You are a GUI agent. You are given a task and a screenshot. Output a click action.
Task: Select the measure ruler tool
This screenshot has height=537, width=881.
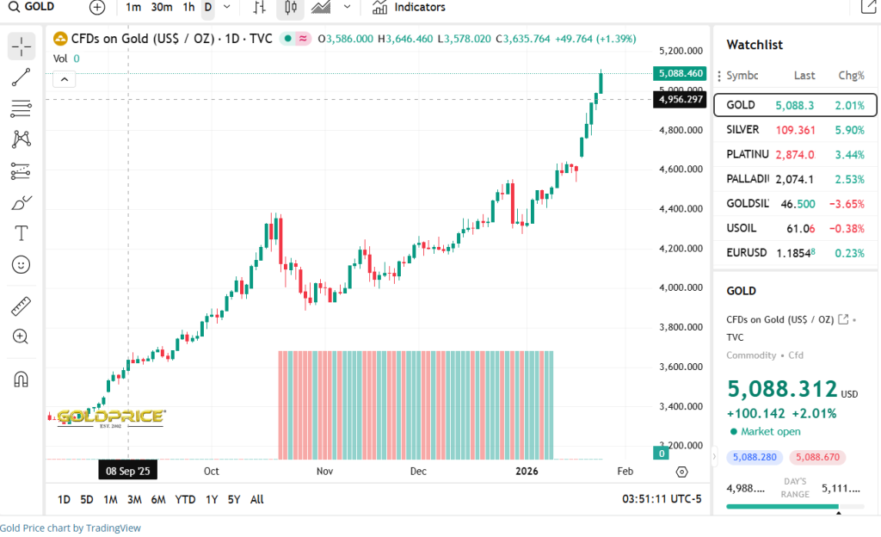(x=21, y=306)
